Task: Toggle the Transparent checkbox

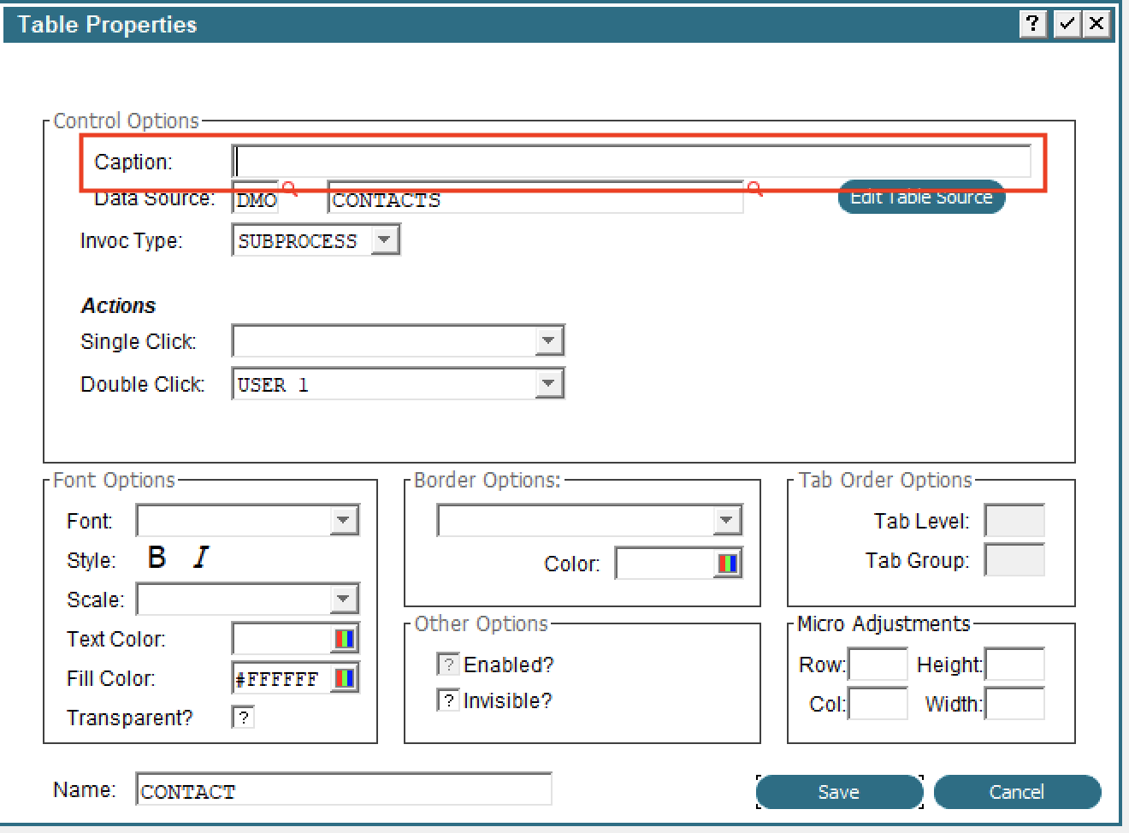Action: coord(244,718)
